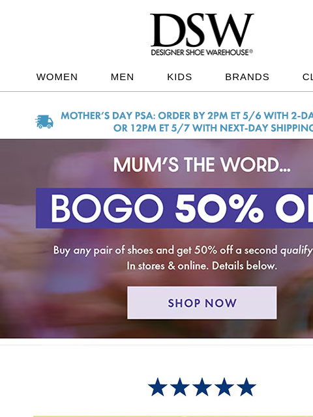The image size is (313, 417).
Task: Click the shipping truck icon
Action: pos(44,122)
